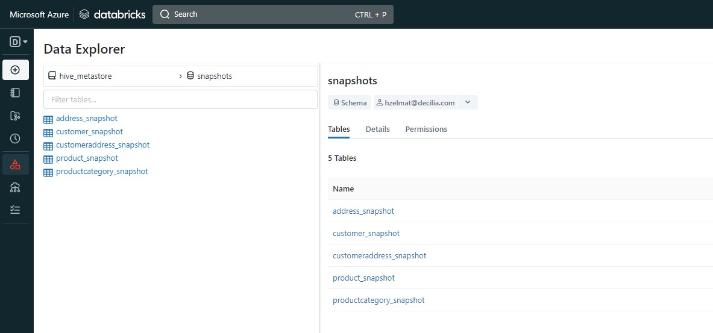713x333 pixels.
Task: Open the Compute clusters sidebar icon
Action: coord(16,187)
